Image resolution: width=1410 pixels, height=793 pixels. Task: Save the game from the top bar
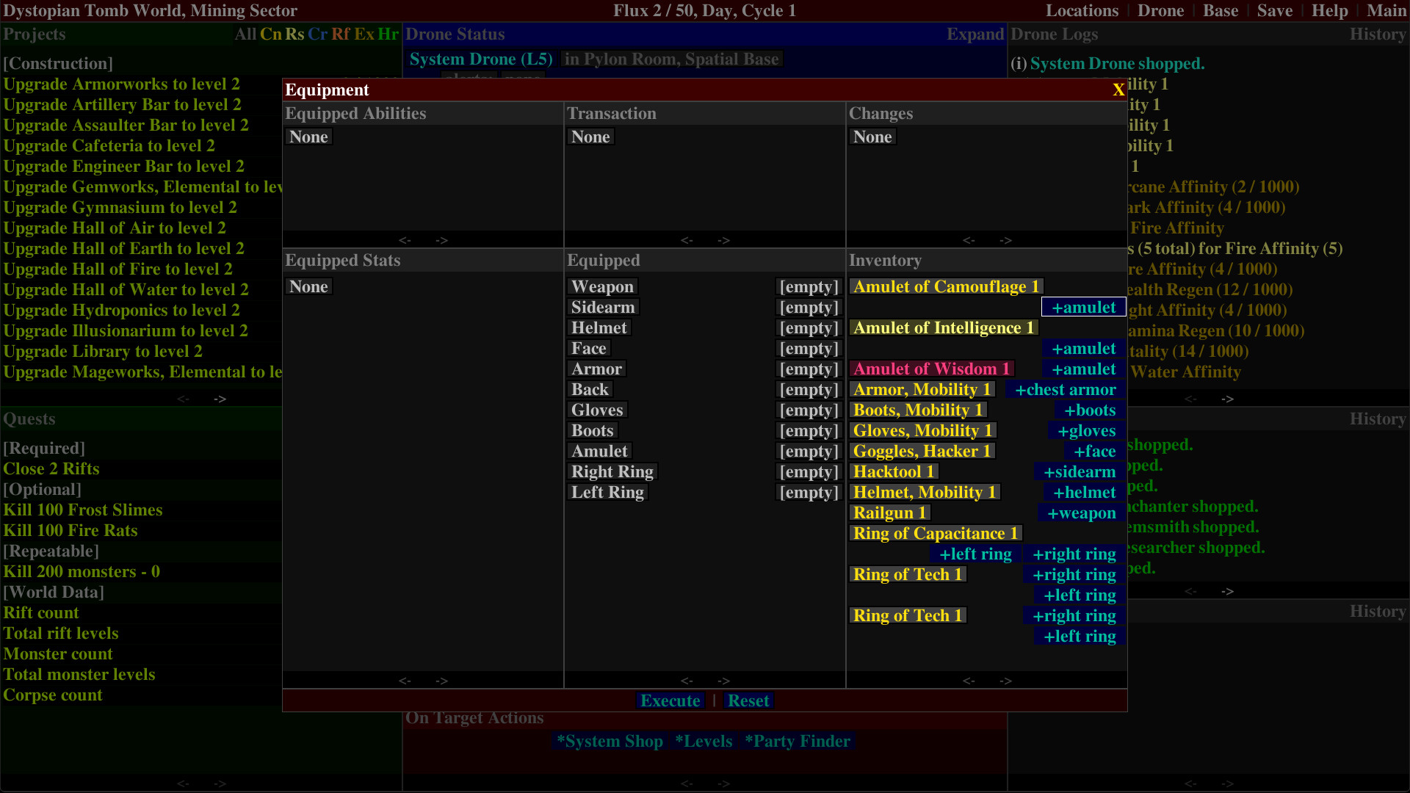tap(1275, 10)
